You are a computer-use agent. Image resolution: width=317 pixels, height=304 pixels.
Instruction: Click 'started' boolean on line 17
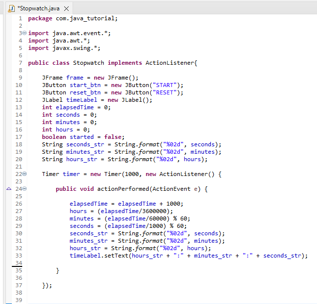[81, 137]
